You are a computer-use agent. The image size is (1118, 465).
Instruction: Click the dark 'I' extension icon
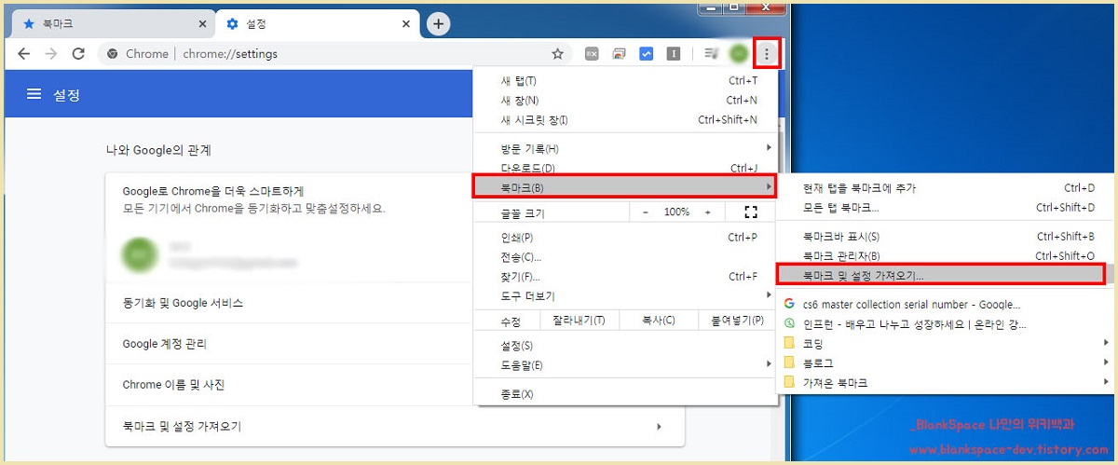pos(673,54)
